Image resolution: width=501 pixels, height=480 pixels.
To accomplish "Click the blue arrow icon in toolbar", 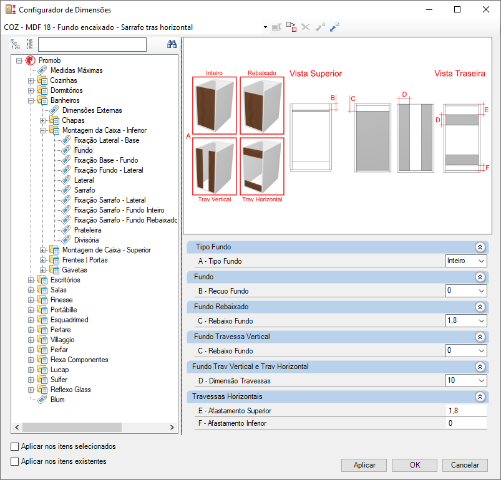I will click(334, 27).
